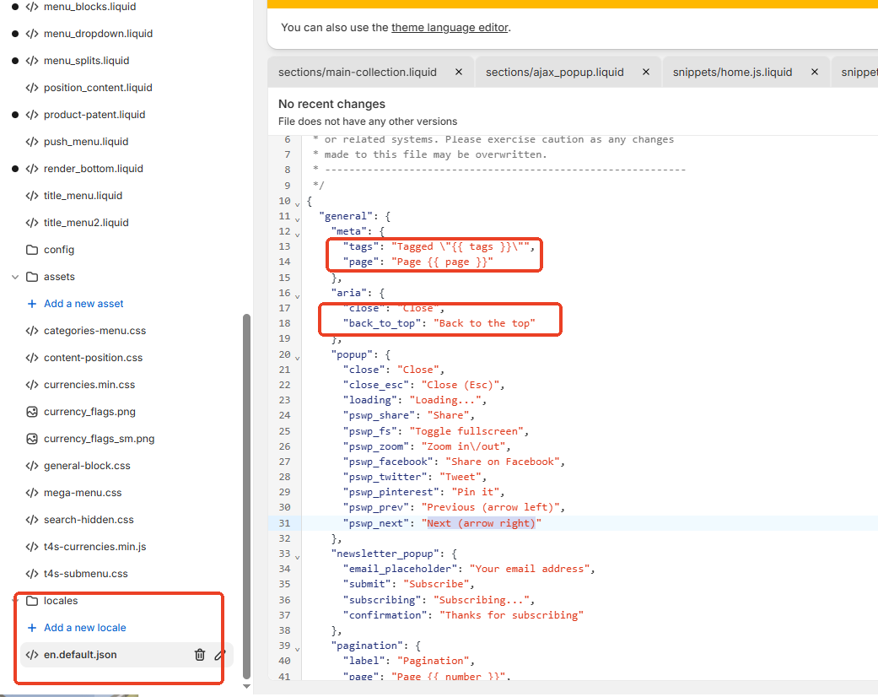Fold the "meta" block at line 12
The height and width of the screenshot is (697, 878).
pos(298,234)
